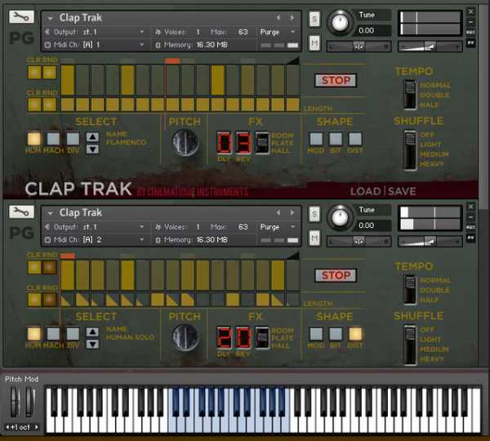Click STOP button in top instrument
This screenshot has width=490, height=441.
(x=336, y=80)
